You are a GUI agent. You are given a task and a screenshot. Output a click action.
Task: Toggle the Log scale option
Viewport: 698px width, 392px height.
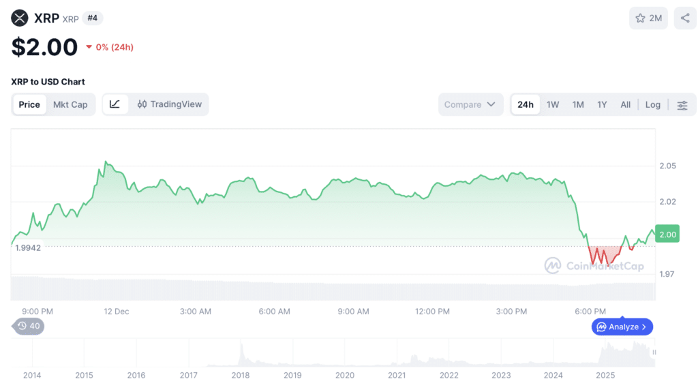[652, 105]
